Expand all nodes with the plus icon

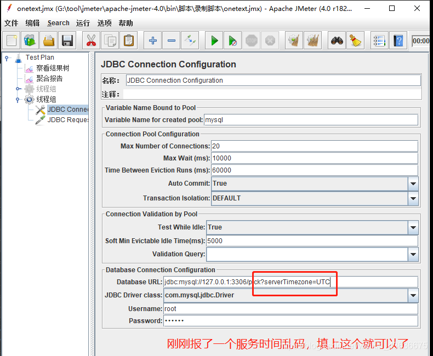tap(153, 41)
